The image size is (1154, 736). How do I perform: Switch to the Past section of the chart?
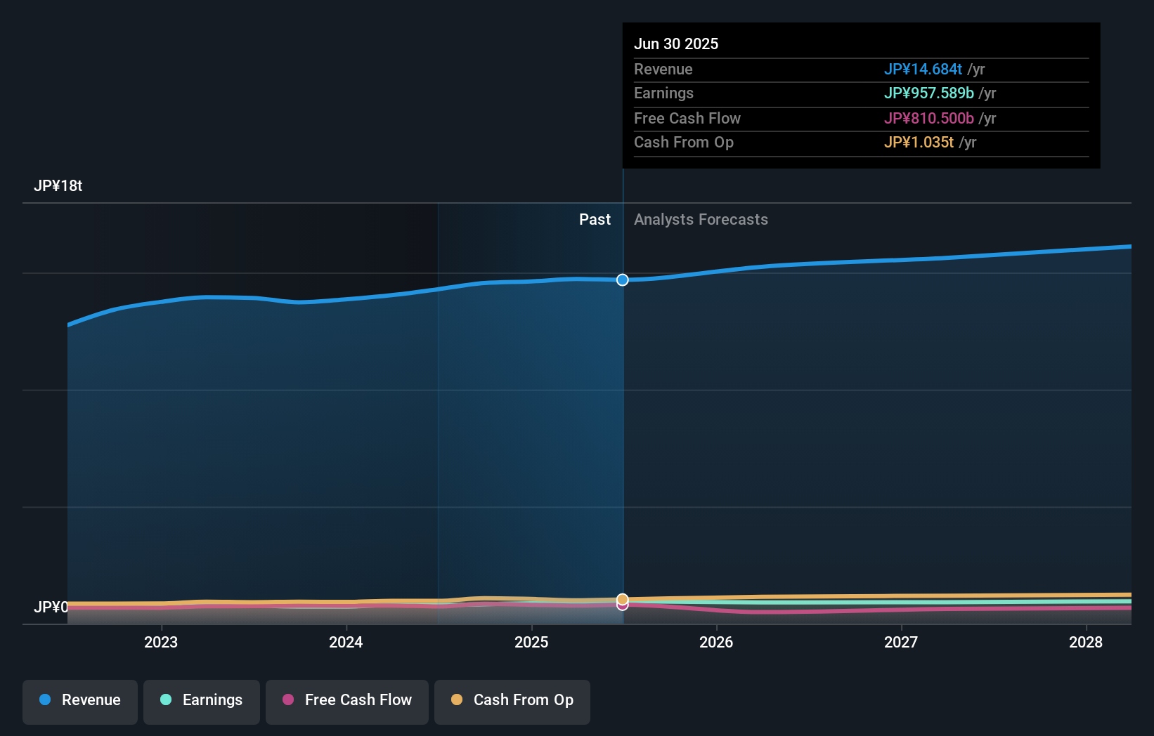[595, 219]
